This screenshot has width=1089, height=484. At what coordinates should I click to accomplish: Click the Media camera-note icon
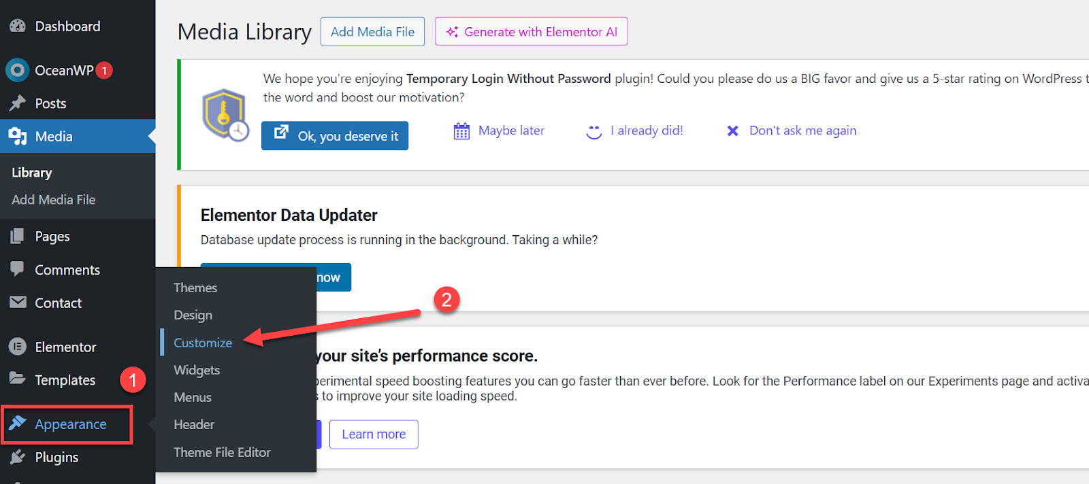tap(18, 136)
